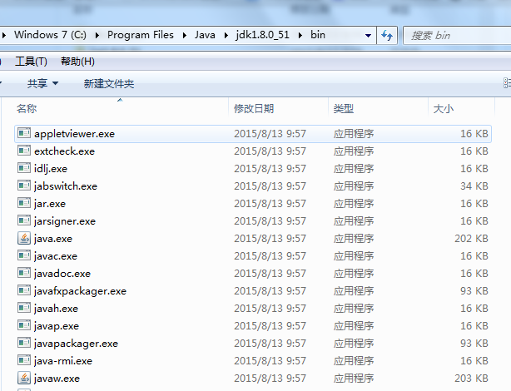Expand the arrow after Windows 7 (C:)

pos(97,35)
